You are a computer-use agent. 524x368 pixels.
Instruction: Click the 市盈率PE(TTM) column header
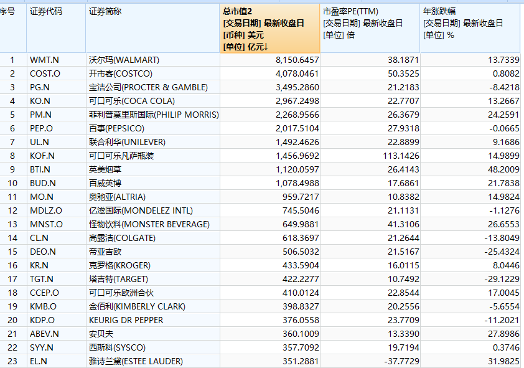pos(370,29)
